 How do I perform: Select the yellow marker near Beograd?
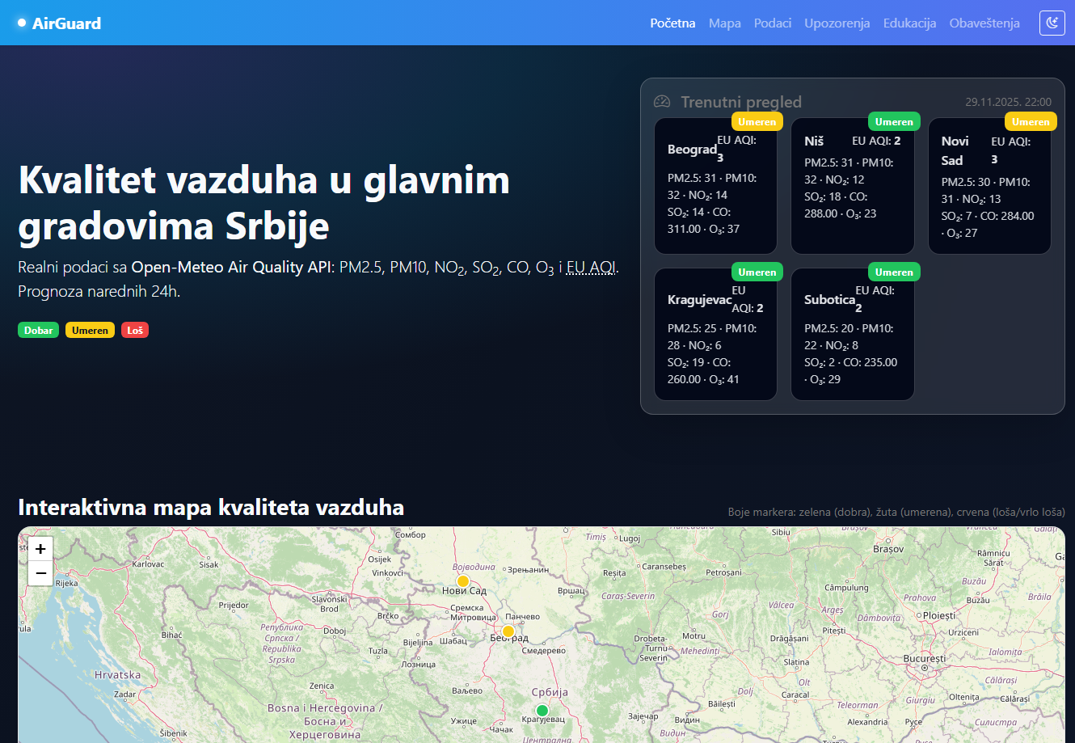pos(508,631)
